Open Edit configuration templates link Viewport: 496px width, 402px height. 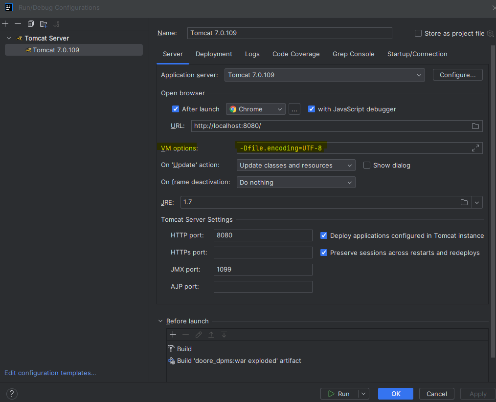coord(50,373)
